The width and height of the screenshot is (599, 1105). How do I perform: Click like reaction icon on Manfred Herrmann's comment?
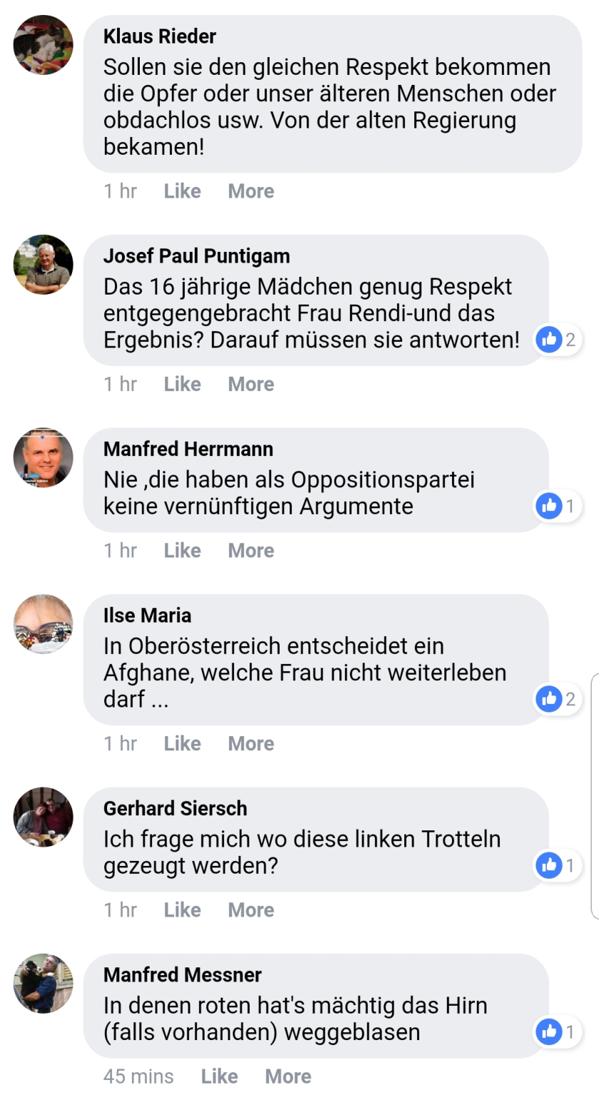pyautogui.click(x=548, y=506)
